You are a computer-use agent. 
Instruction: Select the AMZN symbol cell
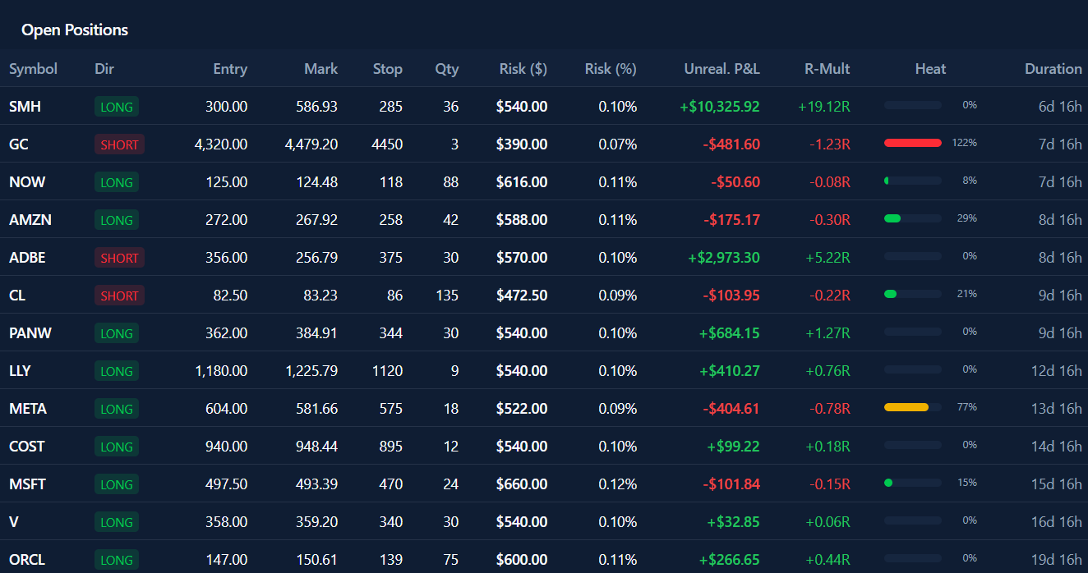coord(30,220)
